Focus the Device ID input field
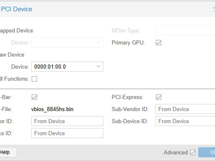Viewport: 215px width, 161px height. tap(67, 133)
